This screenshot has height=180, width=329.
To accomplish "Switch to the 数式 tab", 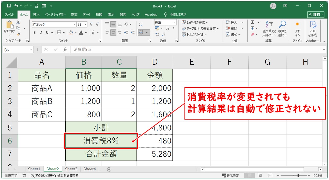I will coord(74,14).
